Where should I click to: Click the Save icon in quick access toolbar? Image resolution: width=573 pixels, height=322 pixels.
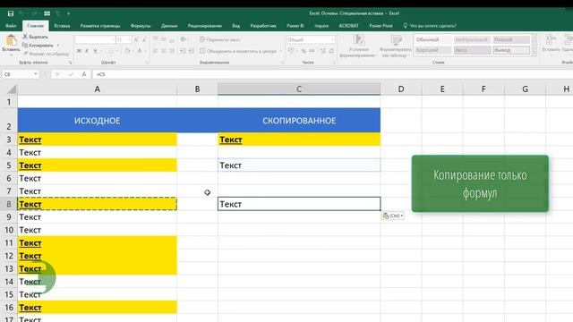(11, 13)
